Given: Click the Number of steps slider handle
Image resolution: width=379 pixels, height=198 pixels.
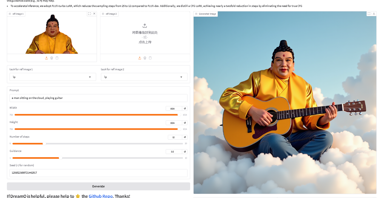Looking at the screenshot, I should click(44, 144).
